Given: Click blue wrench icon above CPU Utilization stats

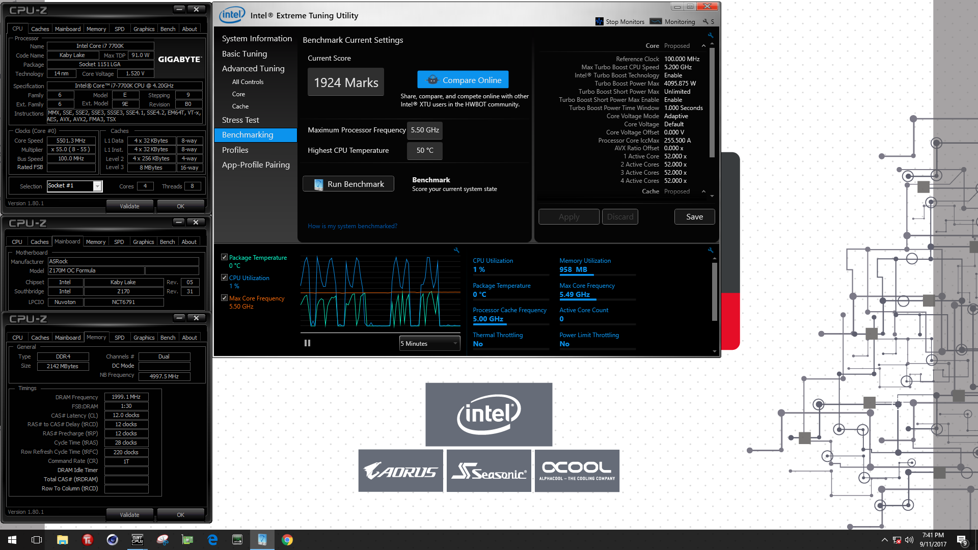Looking at the screenshot, I should (710, 250).
